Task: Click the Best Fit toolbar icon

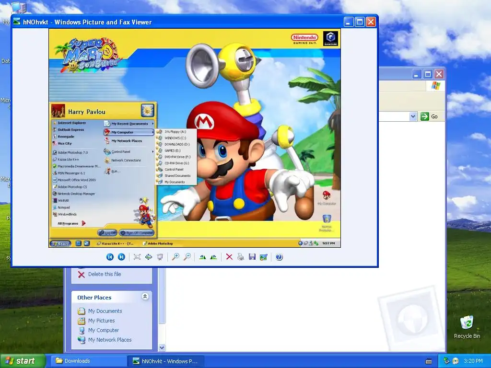Action: 137,257
